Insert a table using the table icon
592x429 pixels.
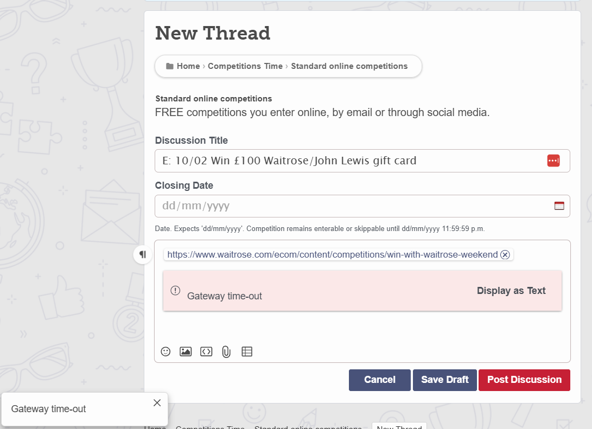[247, 351]
